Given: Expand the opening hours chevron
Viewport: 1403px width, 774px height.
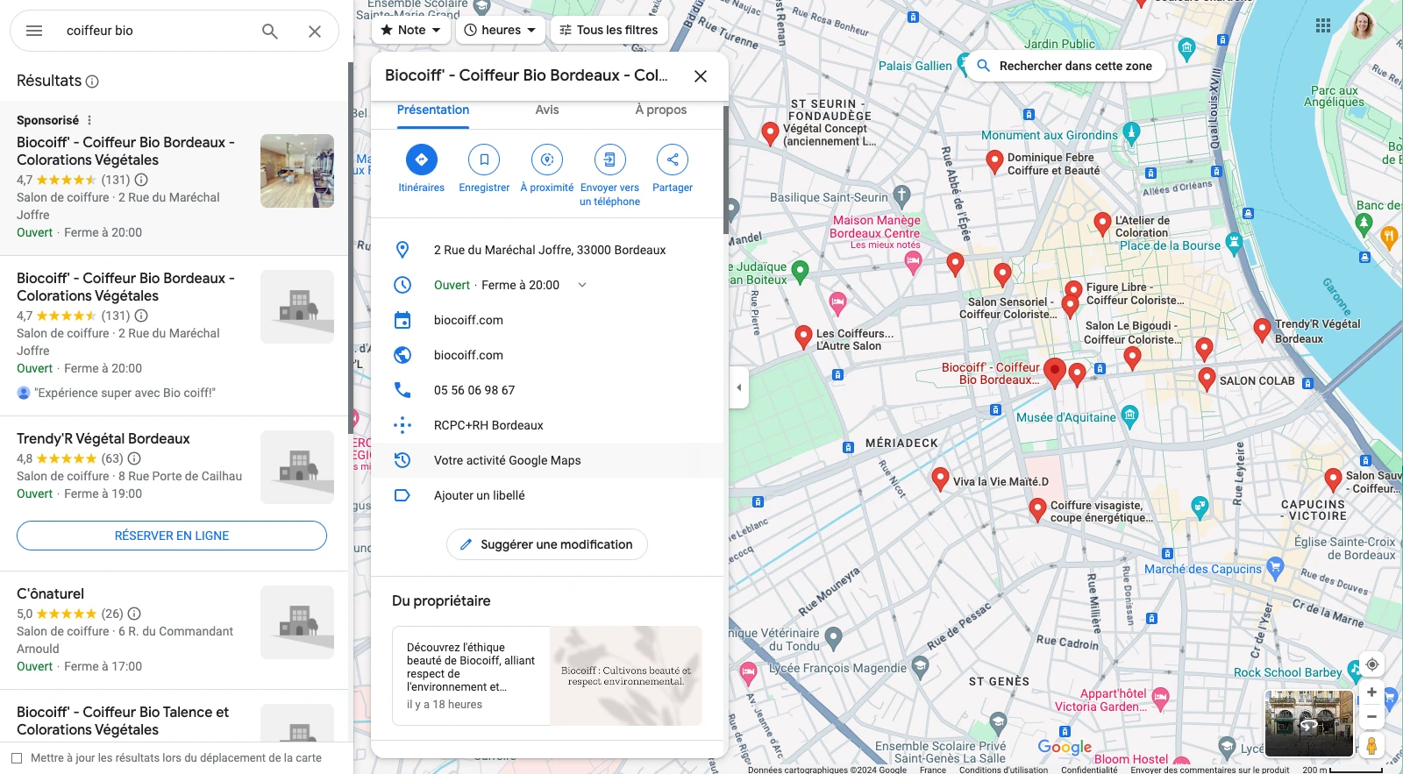Looking at the screenshot, I should [582, 285].
